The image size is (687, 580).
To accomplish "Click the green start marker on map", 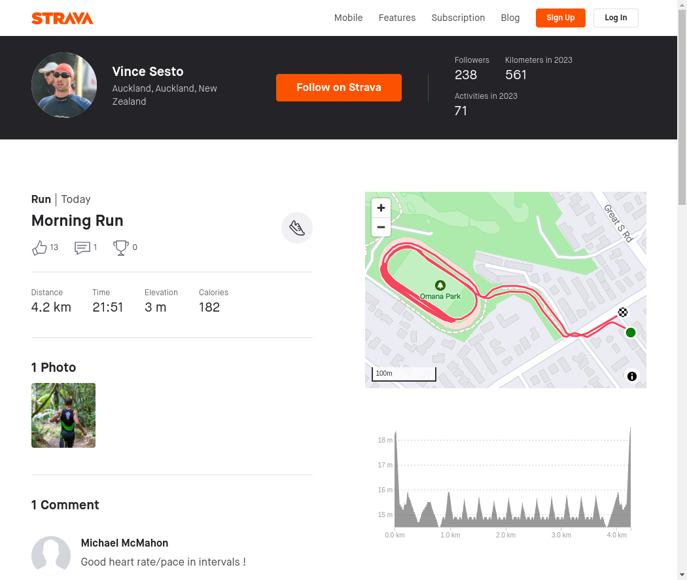I will (631, 333).
